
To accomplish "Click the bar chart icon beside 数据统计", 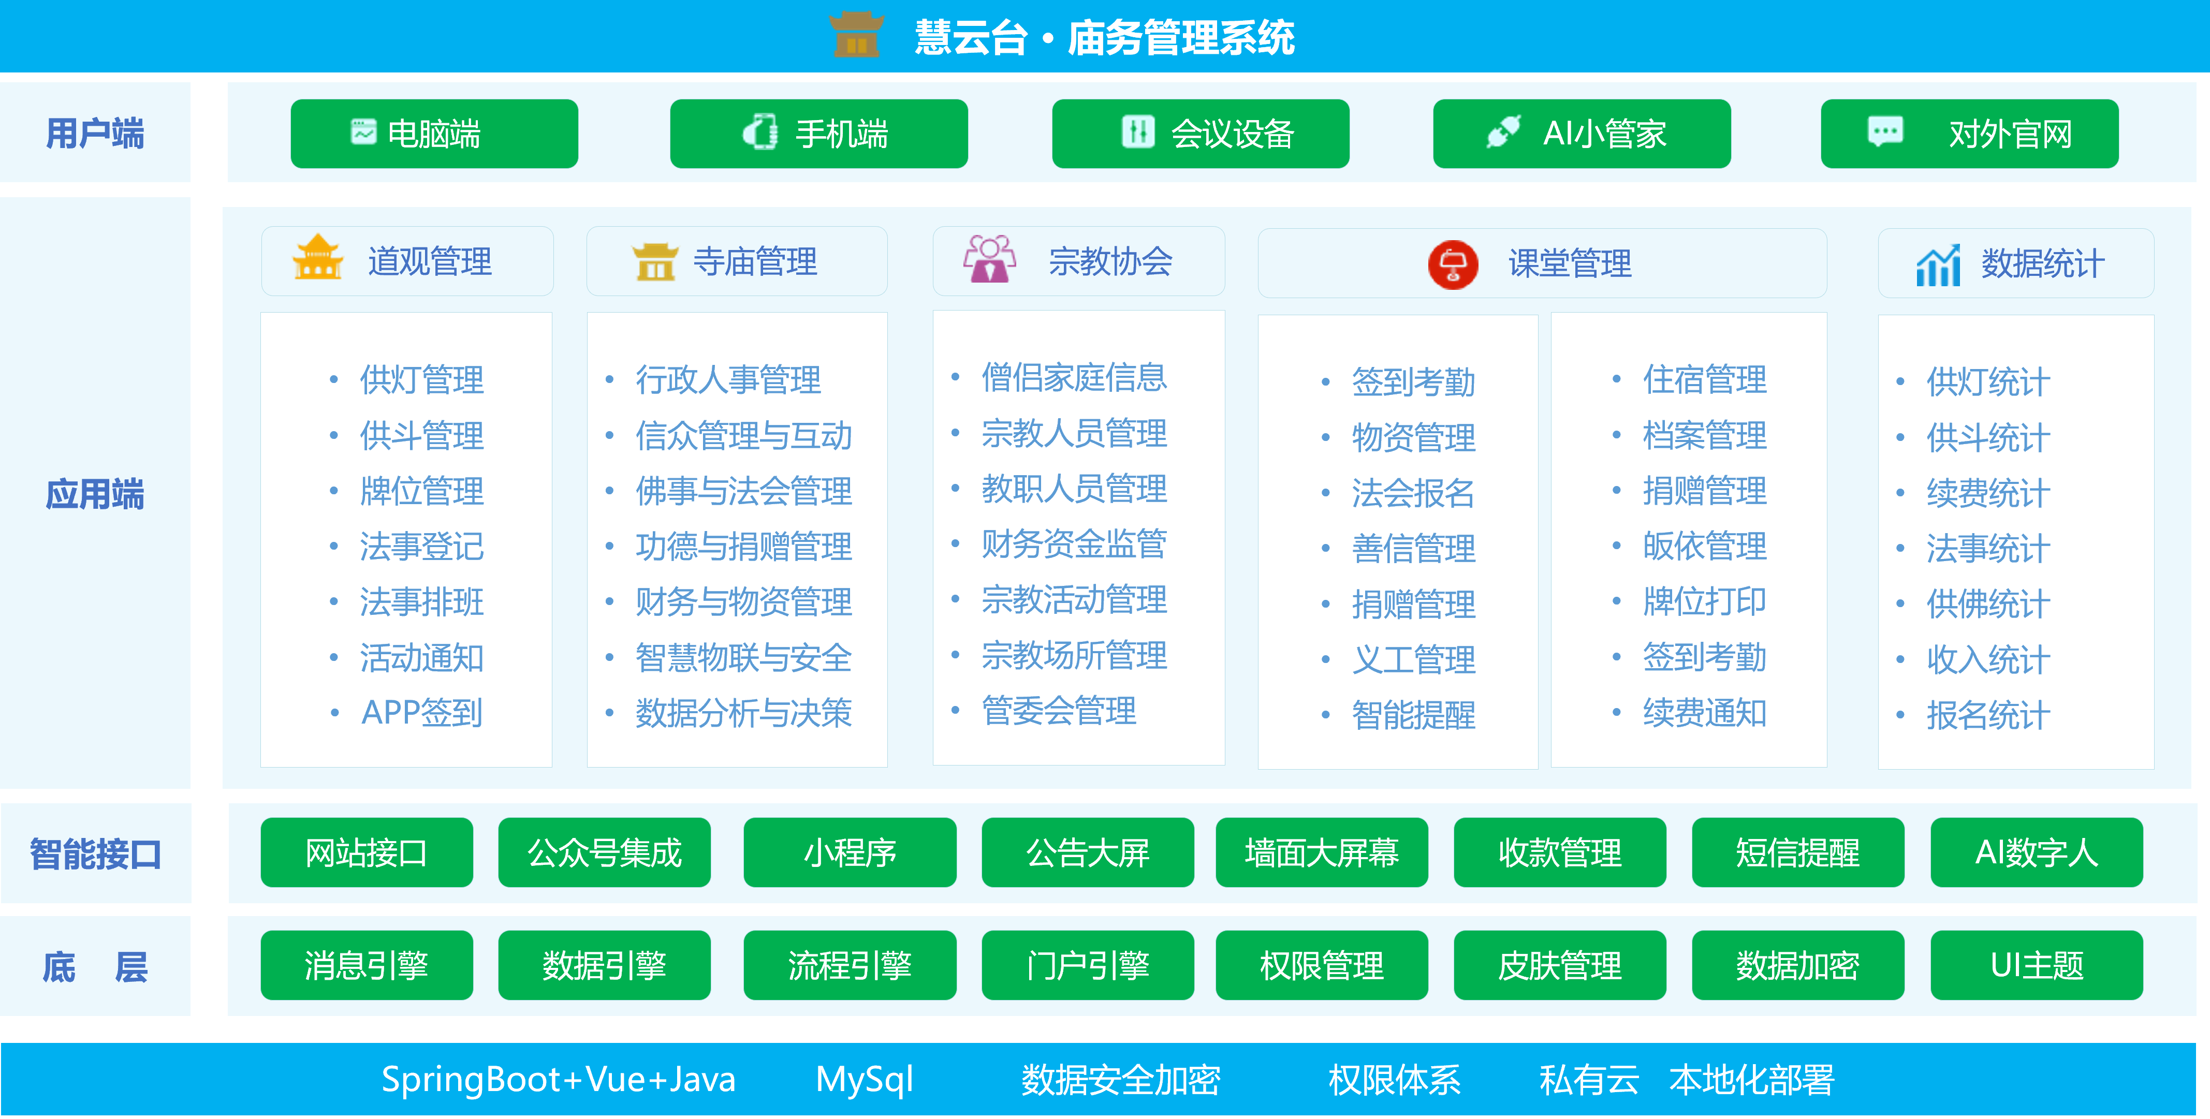I will [1938, 264].
